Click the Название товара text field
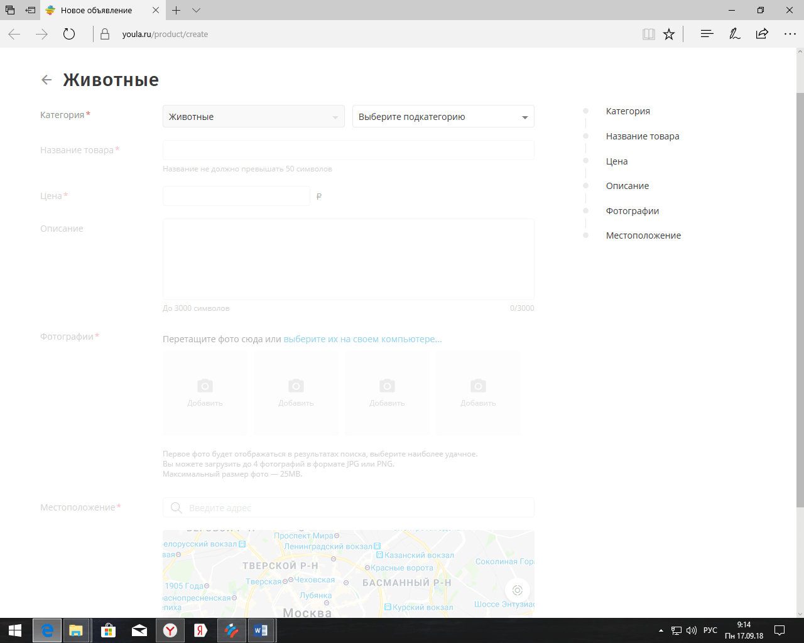The image size is (804, 643). pyautogui.click(x=348, y=150)
